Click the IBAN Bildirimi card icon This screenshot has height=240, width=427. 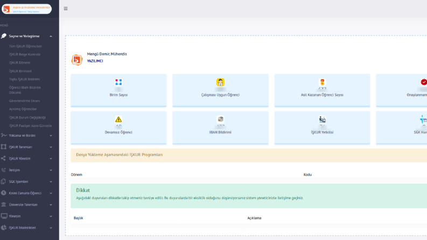(220, 119)
